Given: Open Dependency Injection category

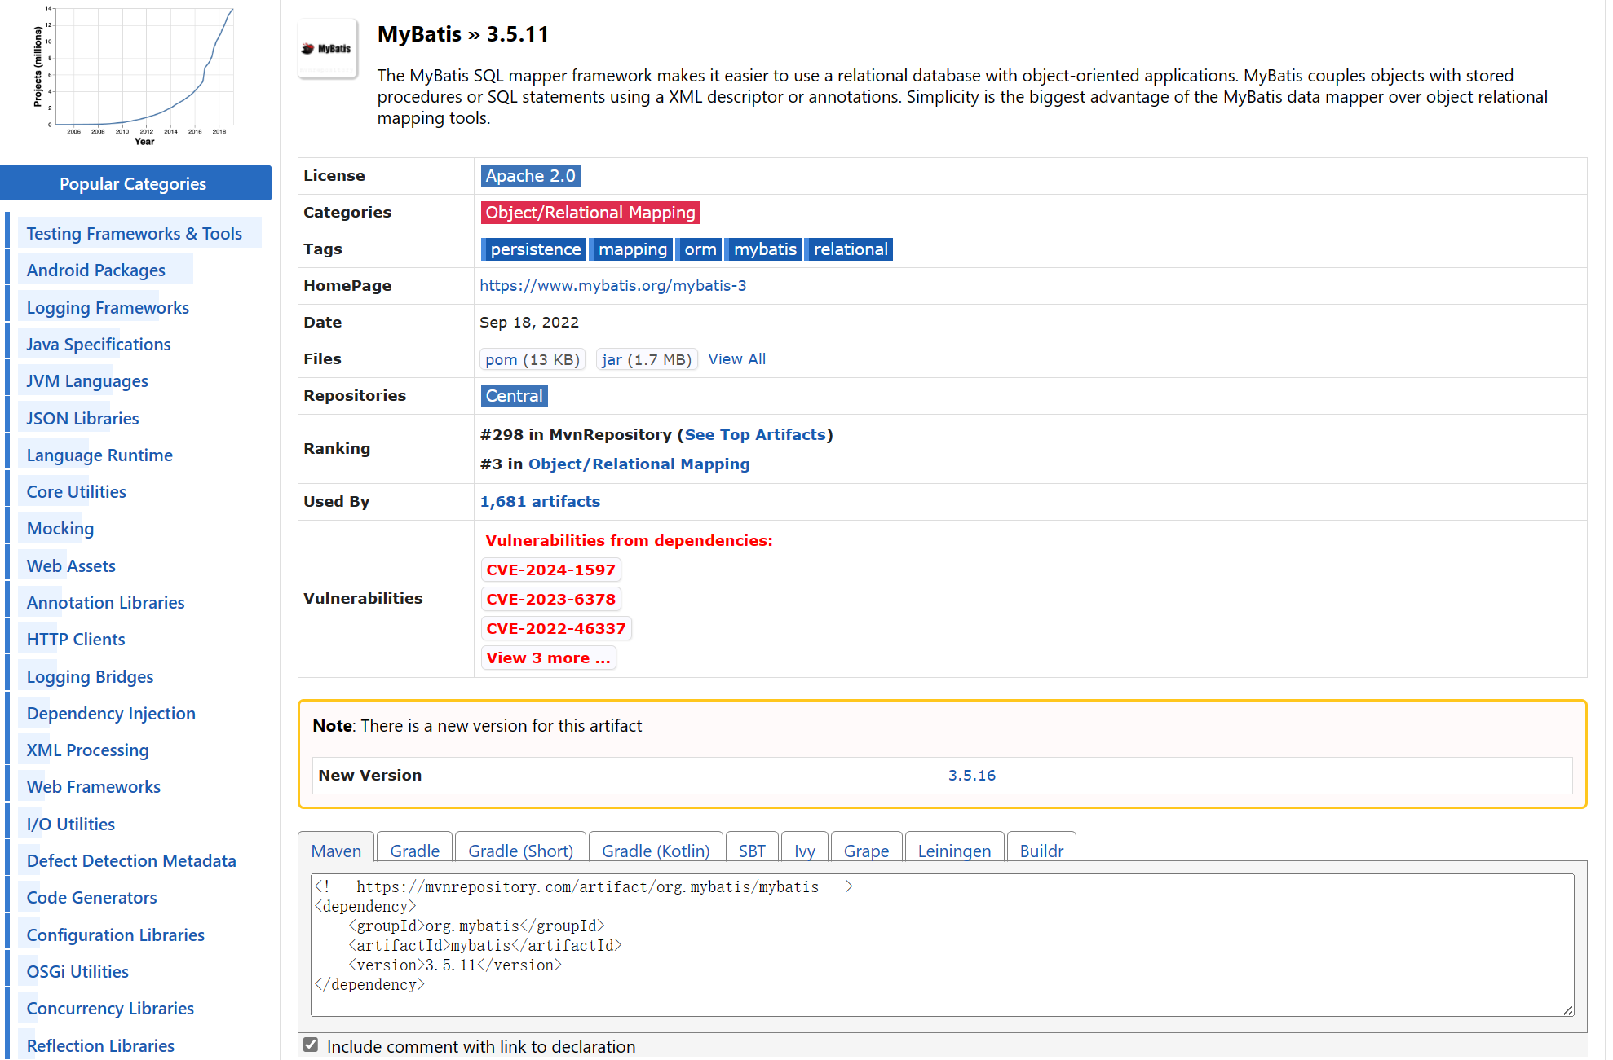Looking at the screenshot, I should click(111, 714).
